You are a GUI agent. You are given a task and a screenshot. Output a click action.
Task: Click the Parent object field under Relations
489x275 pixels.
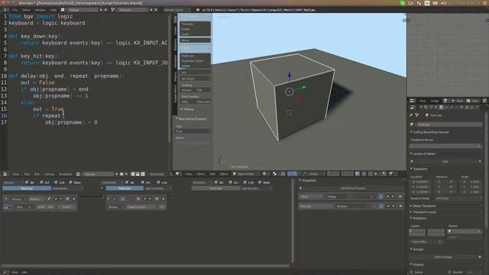[465, 231]
